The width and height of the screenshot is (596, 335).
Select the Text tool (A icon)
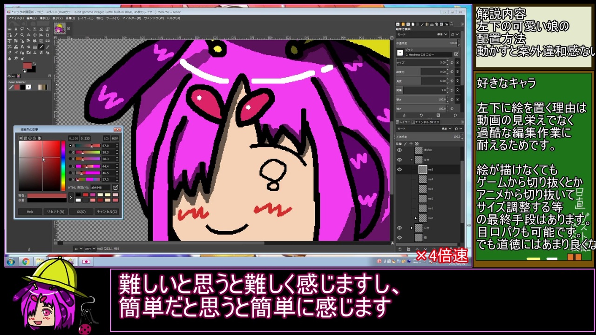[x=22, y=47]
